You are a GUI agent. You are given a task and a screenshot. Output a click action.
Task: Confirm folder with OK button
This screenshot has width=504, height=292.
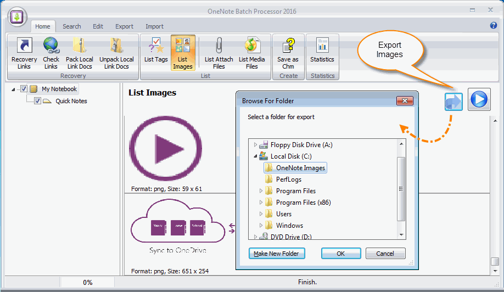[x=341, y=254]
